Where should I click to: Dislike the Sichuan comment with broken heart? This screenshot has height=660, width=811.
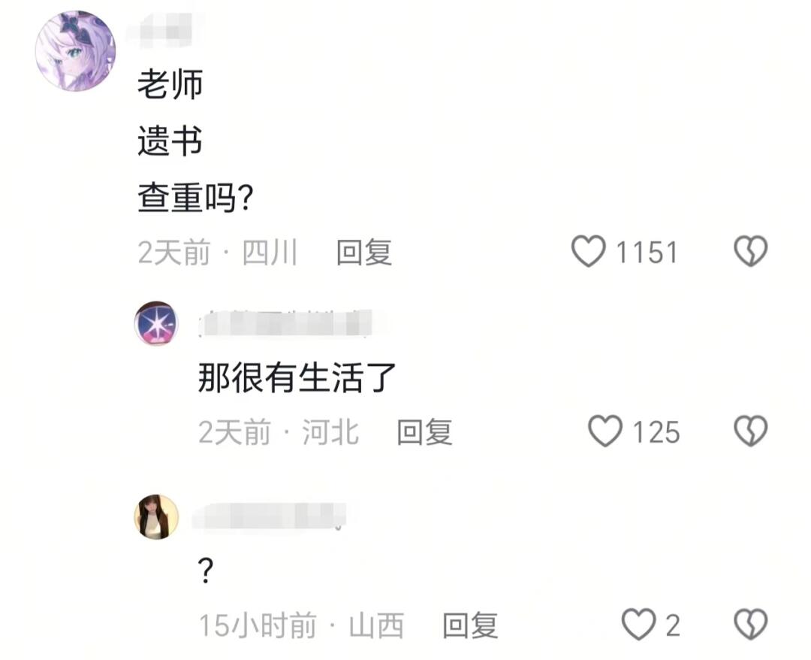(x=750, y=251)
